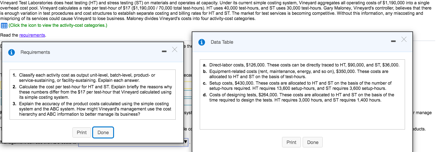This screenshot has width=438, height=152.
Task: Click the activity-cost categories link text
Action: click(x=58, y=26)
